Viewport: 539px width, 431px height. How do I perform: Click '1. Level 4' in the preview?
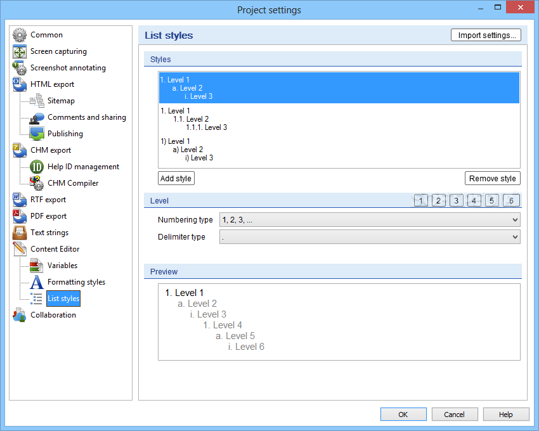pos(223,325)
